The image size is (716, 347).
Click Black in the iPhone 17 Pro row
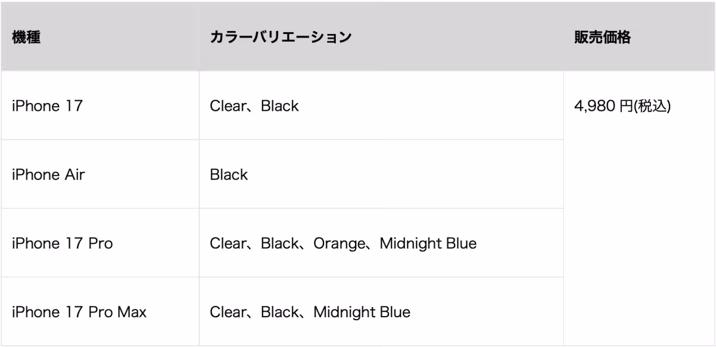(x=279, y=244)
